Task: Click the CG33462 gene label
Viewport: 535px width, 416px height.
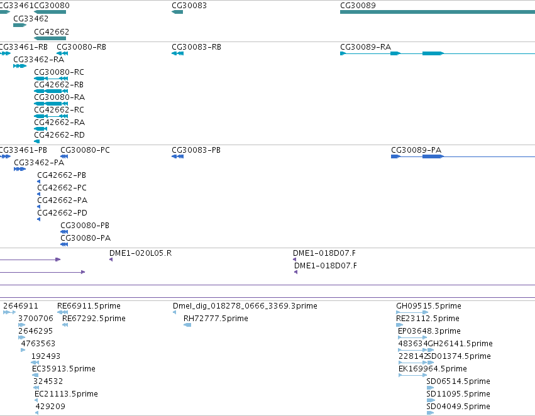Action: point(31,18)
